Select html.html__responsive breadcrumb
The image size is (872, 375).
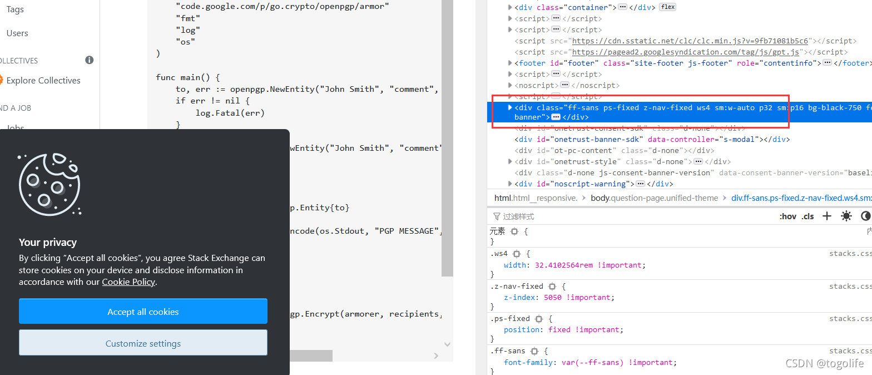pos(536,198)
